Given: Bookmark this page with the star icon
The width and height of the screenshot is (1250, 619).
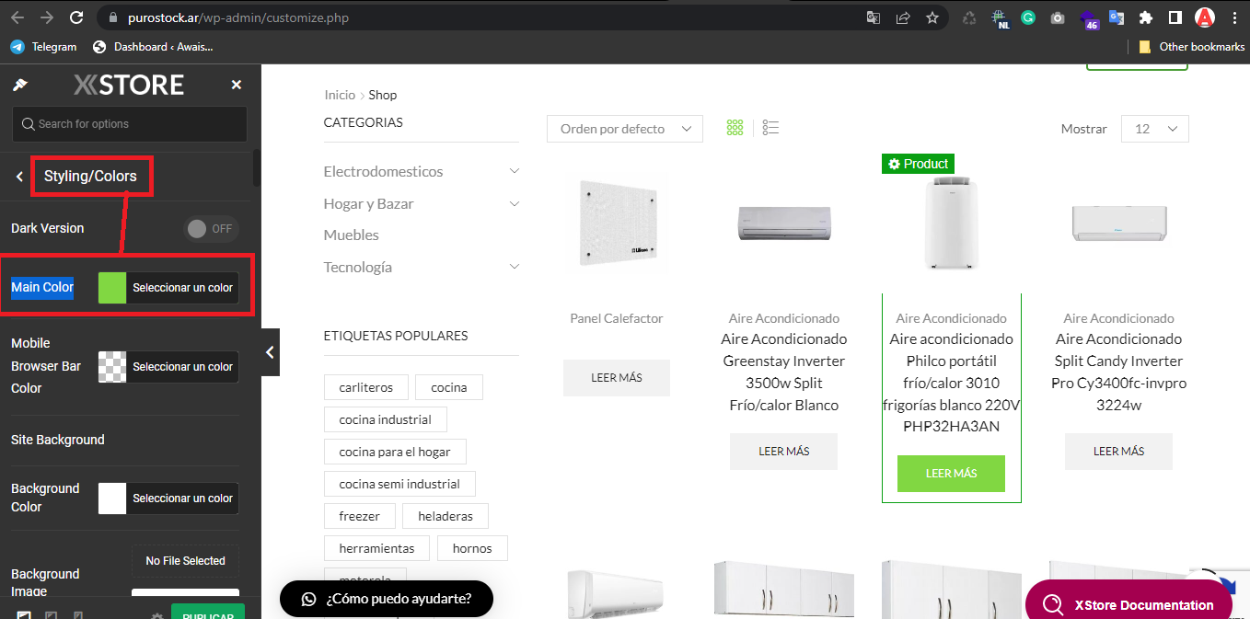Looking at the screenshot, I should click(x=932, y=17).
